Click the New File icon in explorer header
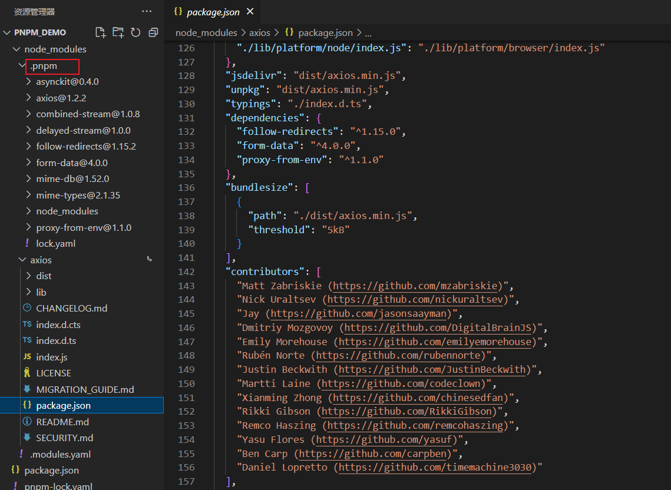671x490 pixels. pyautogui.click(x=101, y=32)
